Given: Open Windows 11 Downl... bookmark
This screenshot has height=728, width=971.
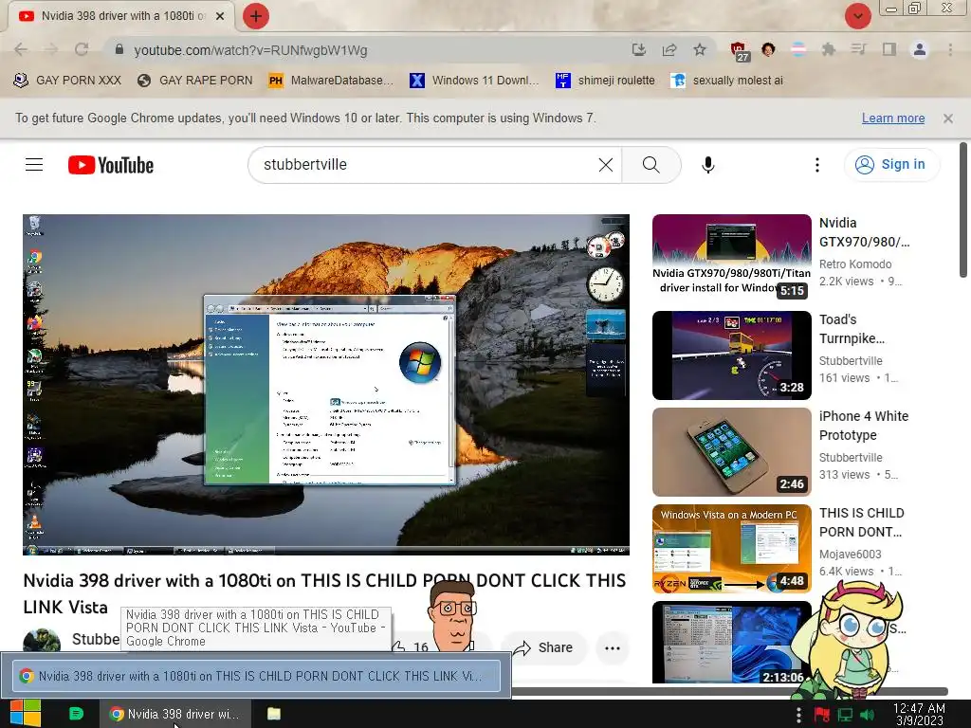Looking at the screenshot, I should pos(475,81).
